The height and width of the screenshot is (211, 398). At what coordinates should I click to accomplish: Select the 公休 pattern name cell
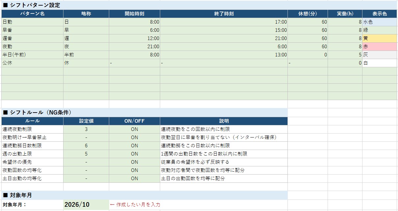32,63
